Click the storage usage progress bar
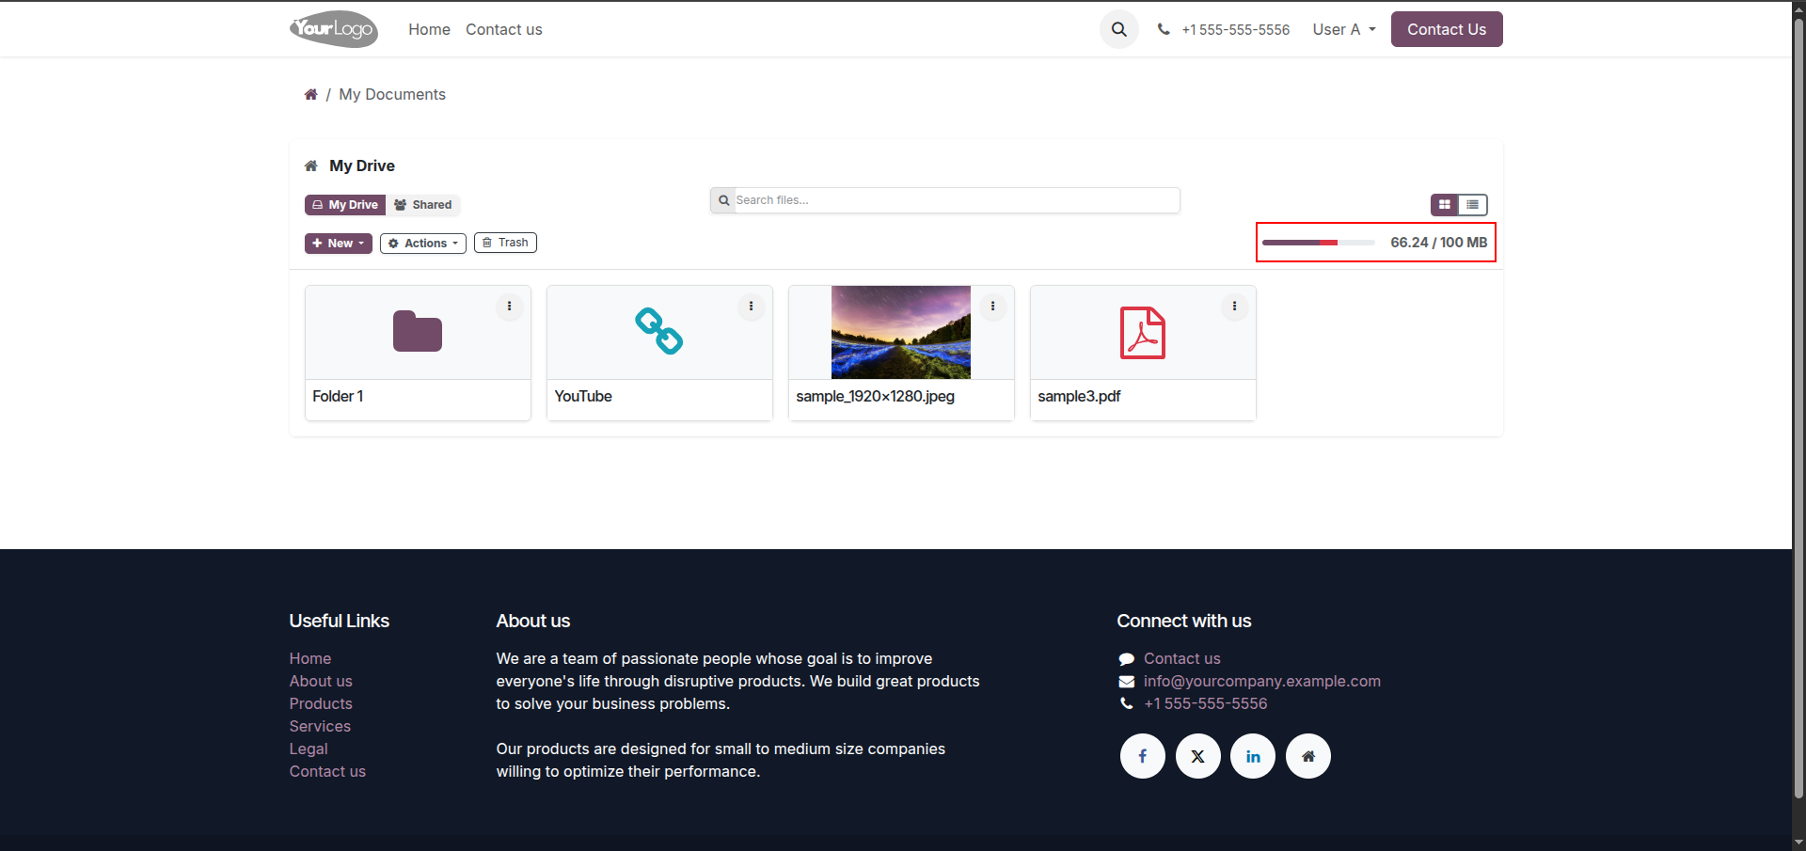The width and height of the screenshot is (1806, 851). (1319, 243)
